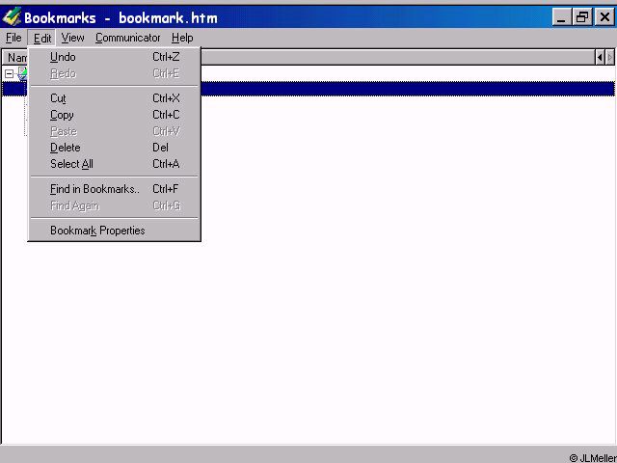Click the grayed-out Paste entry

click(115, 131)
